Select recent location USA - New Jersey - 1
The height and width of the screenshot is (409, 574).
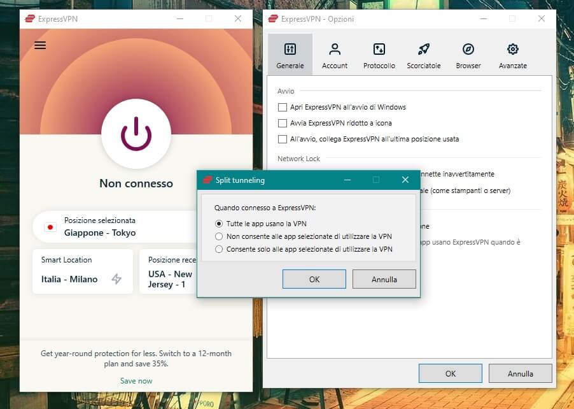[x=169, y=271]
